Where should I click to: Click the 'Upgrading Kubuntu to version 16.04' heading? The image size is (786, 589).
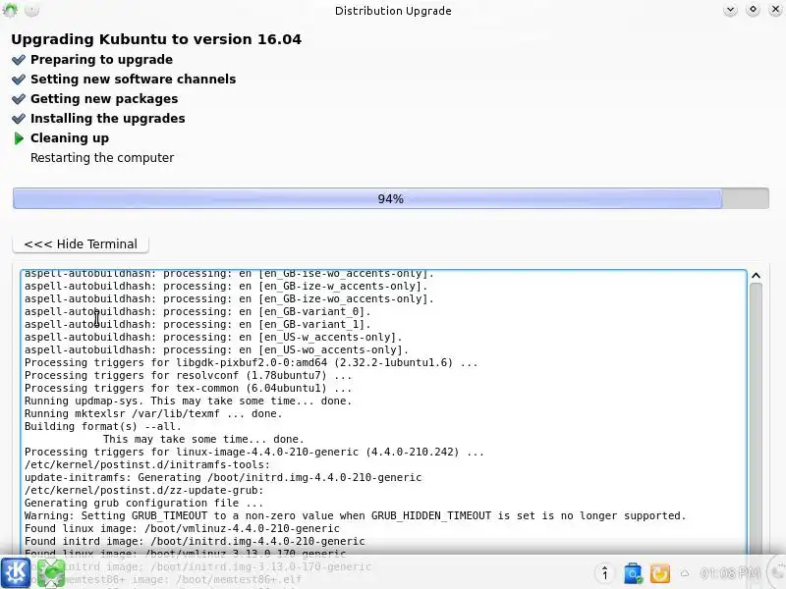(x=156, y=39)
